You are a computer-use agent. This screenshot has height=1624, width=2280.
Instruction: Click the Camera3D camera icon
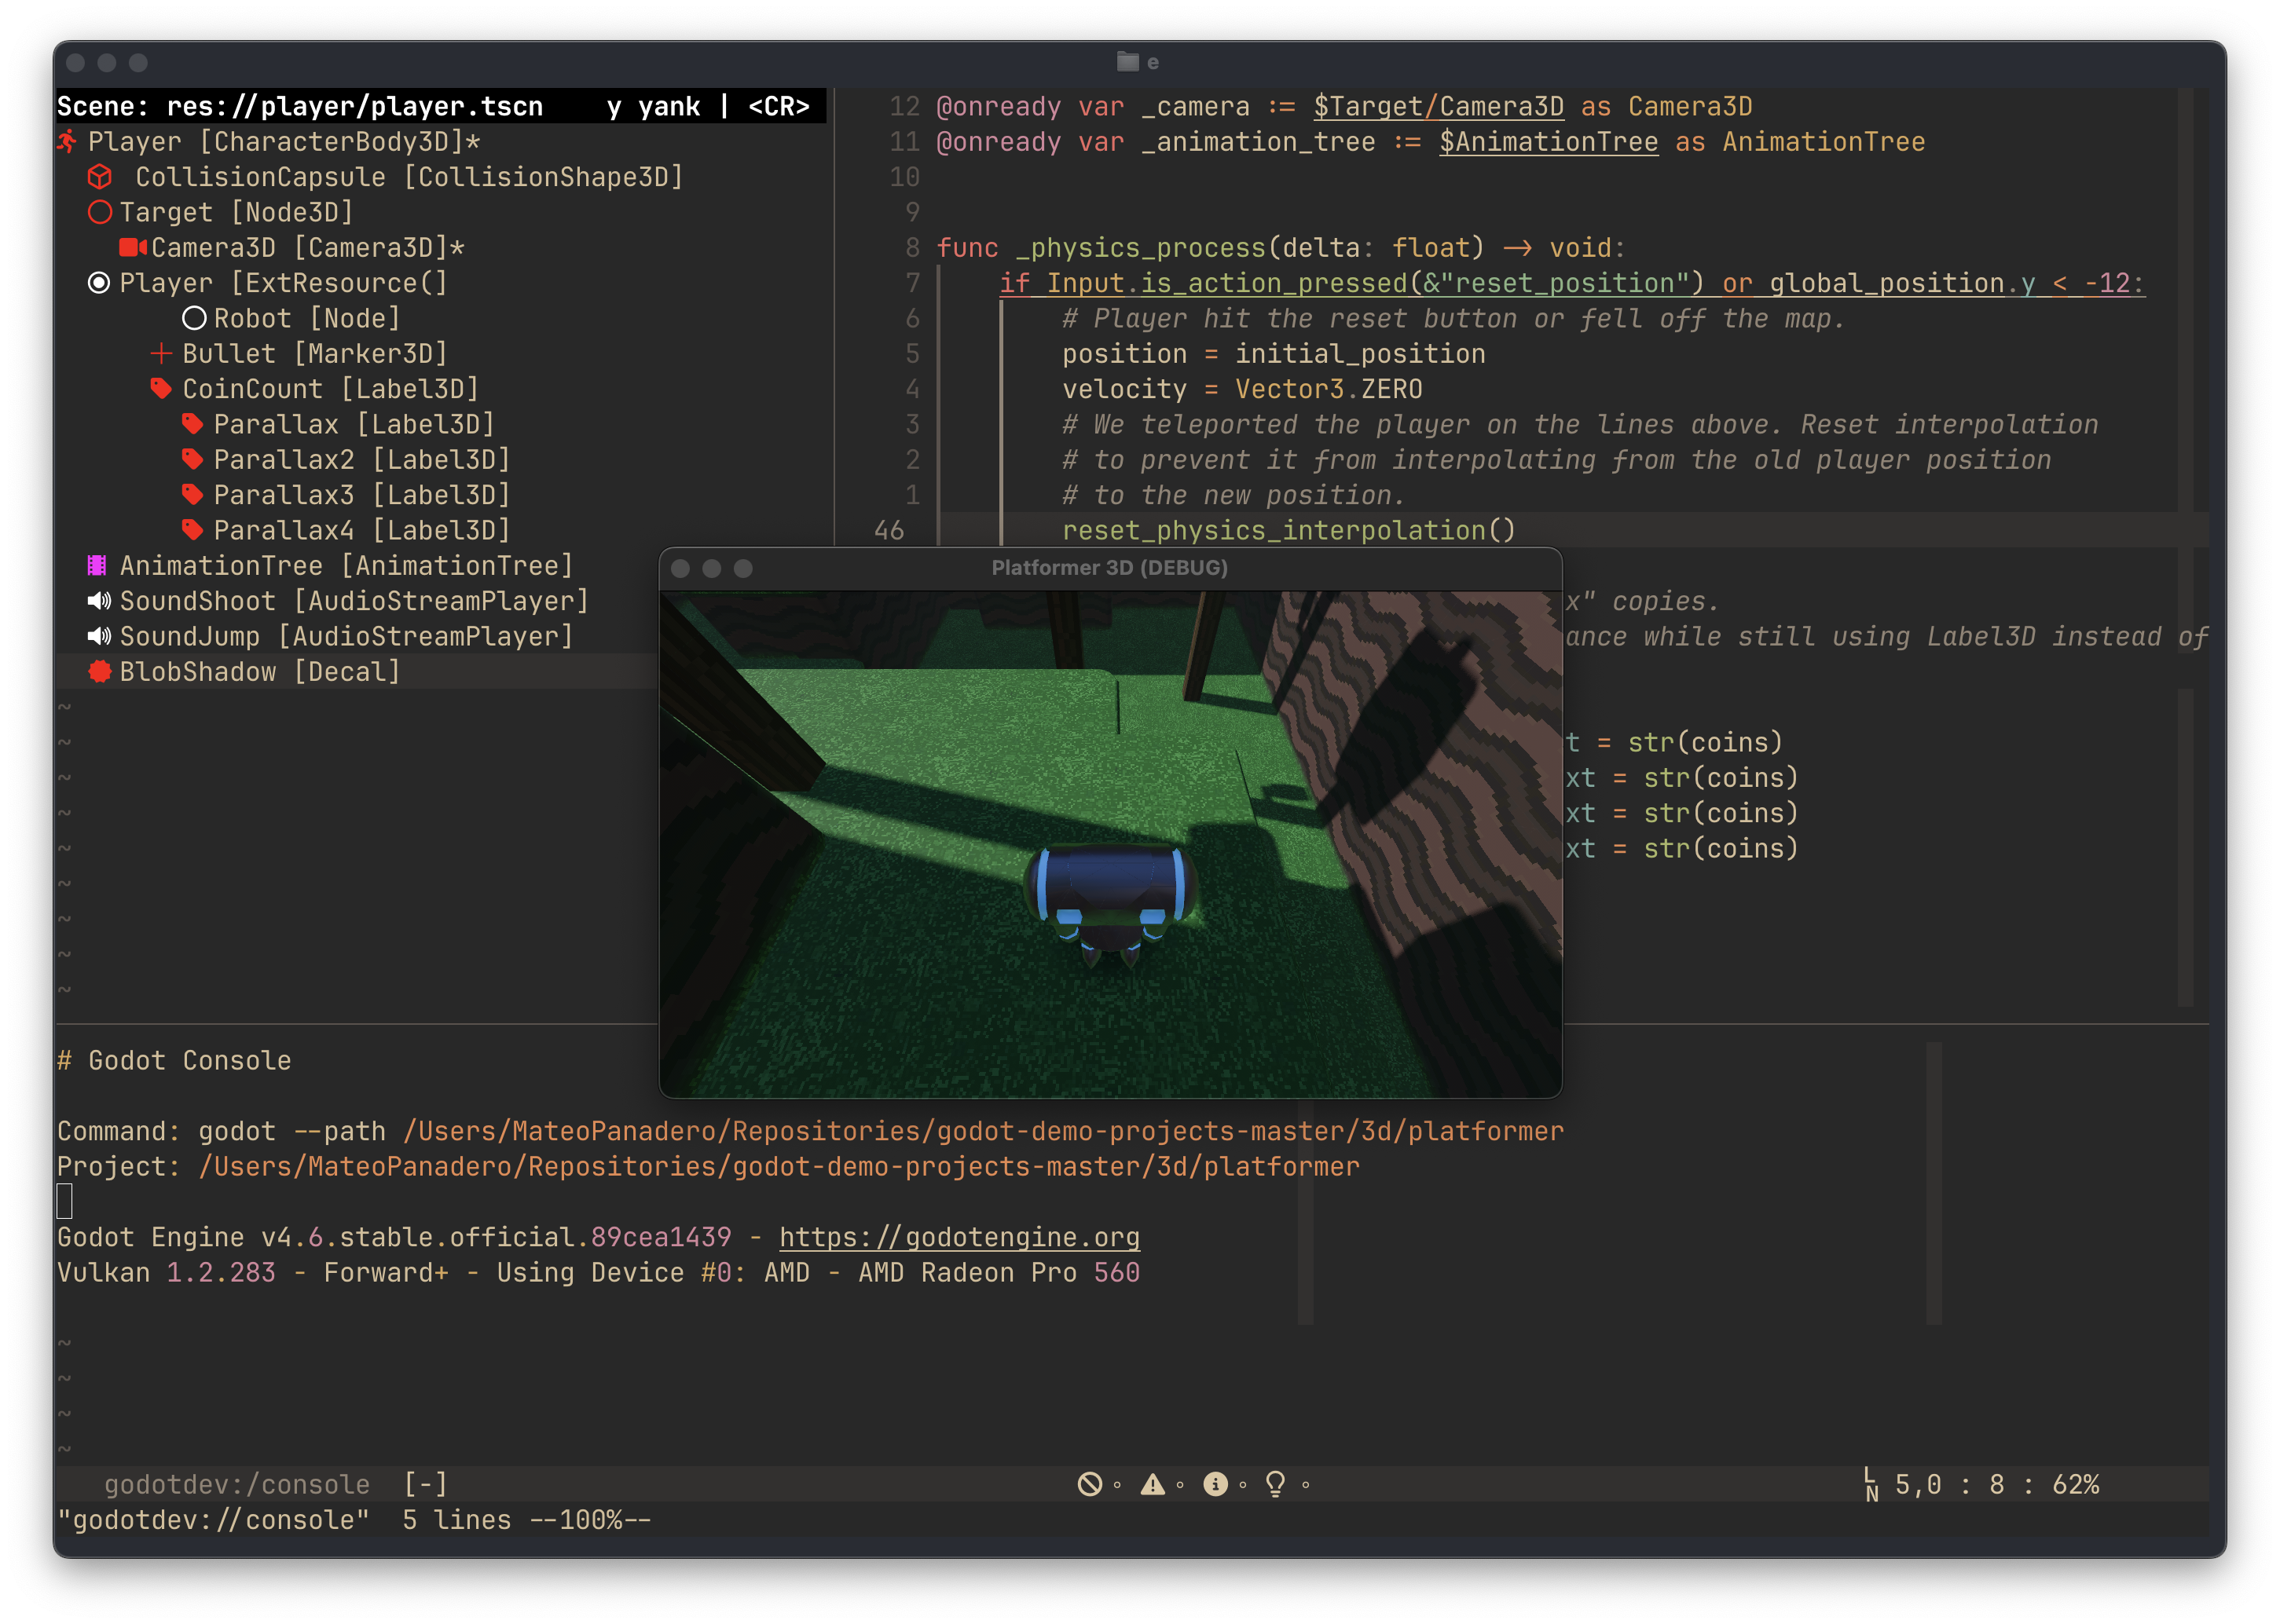tap(133, 247)
